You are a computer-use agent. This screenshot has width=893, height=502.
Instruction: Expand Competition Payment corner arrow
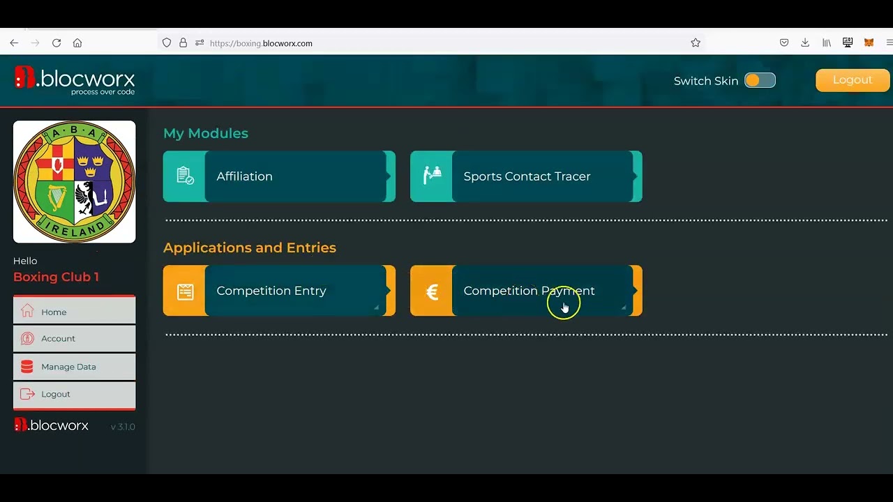tap(623, 307)
